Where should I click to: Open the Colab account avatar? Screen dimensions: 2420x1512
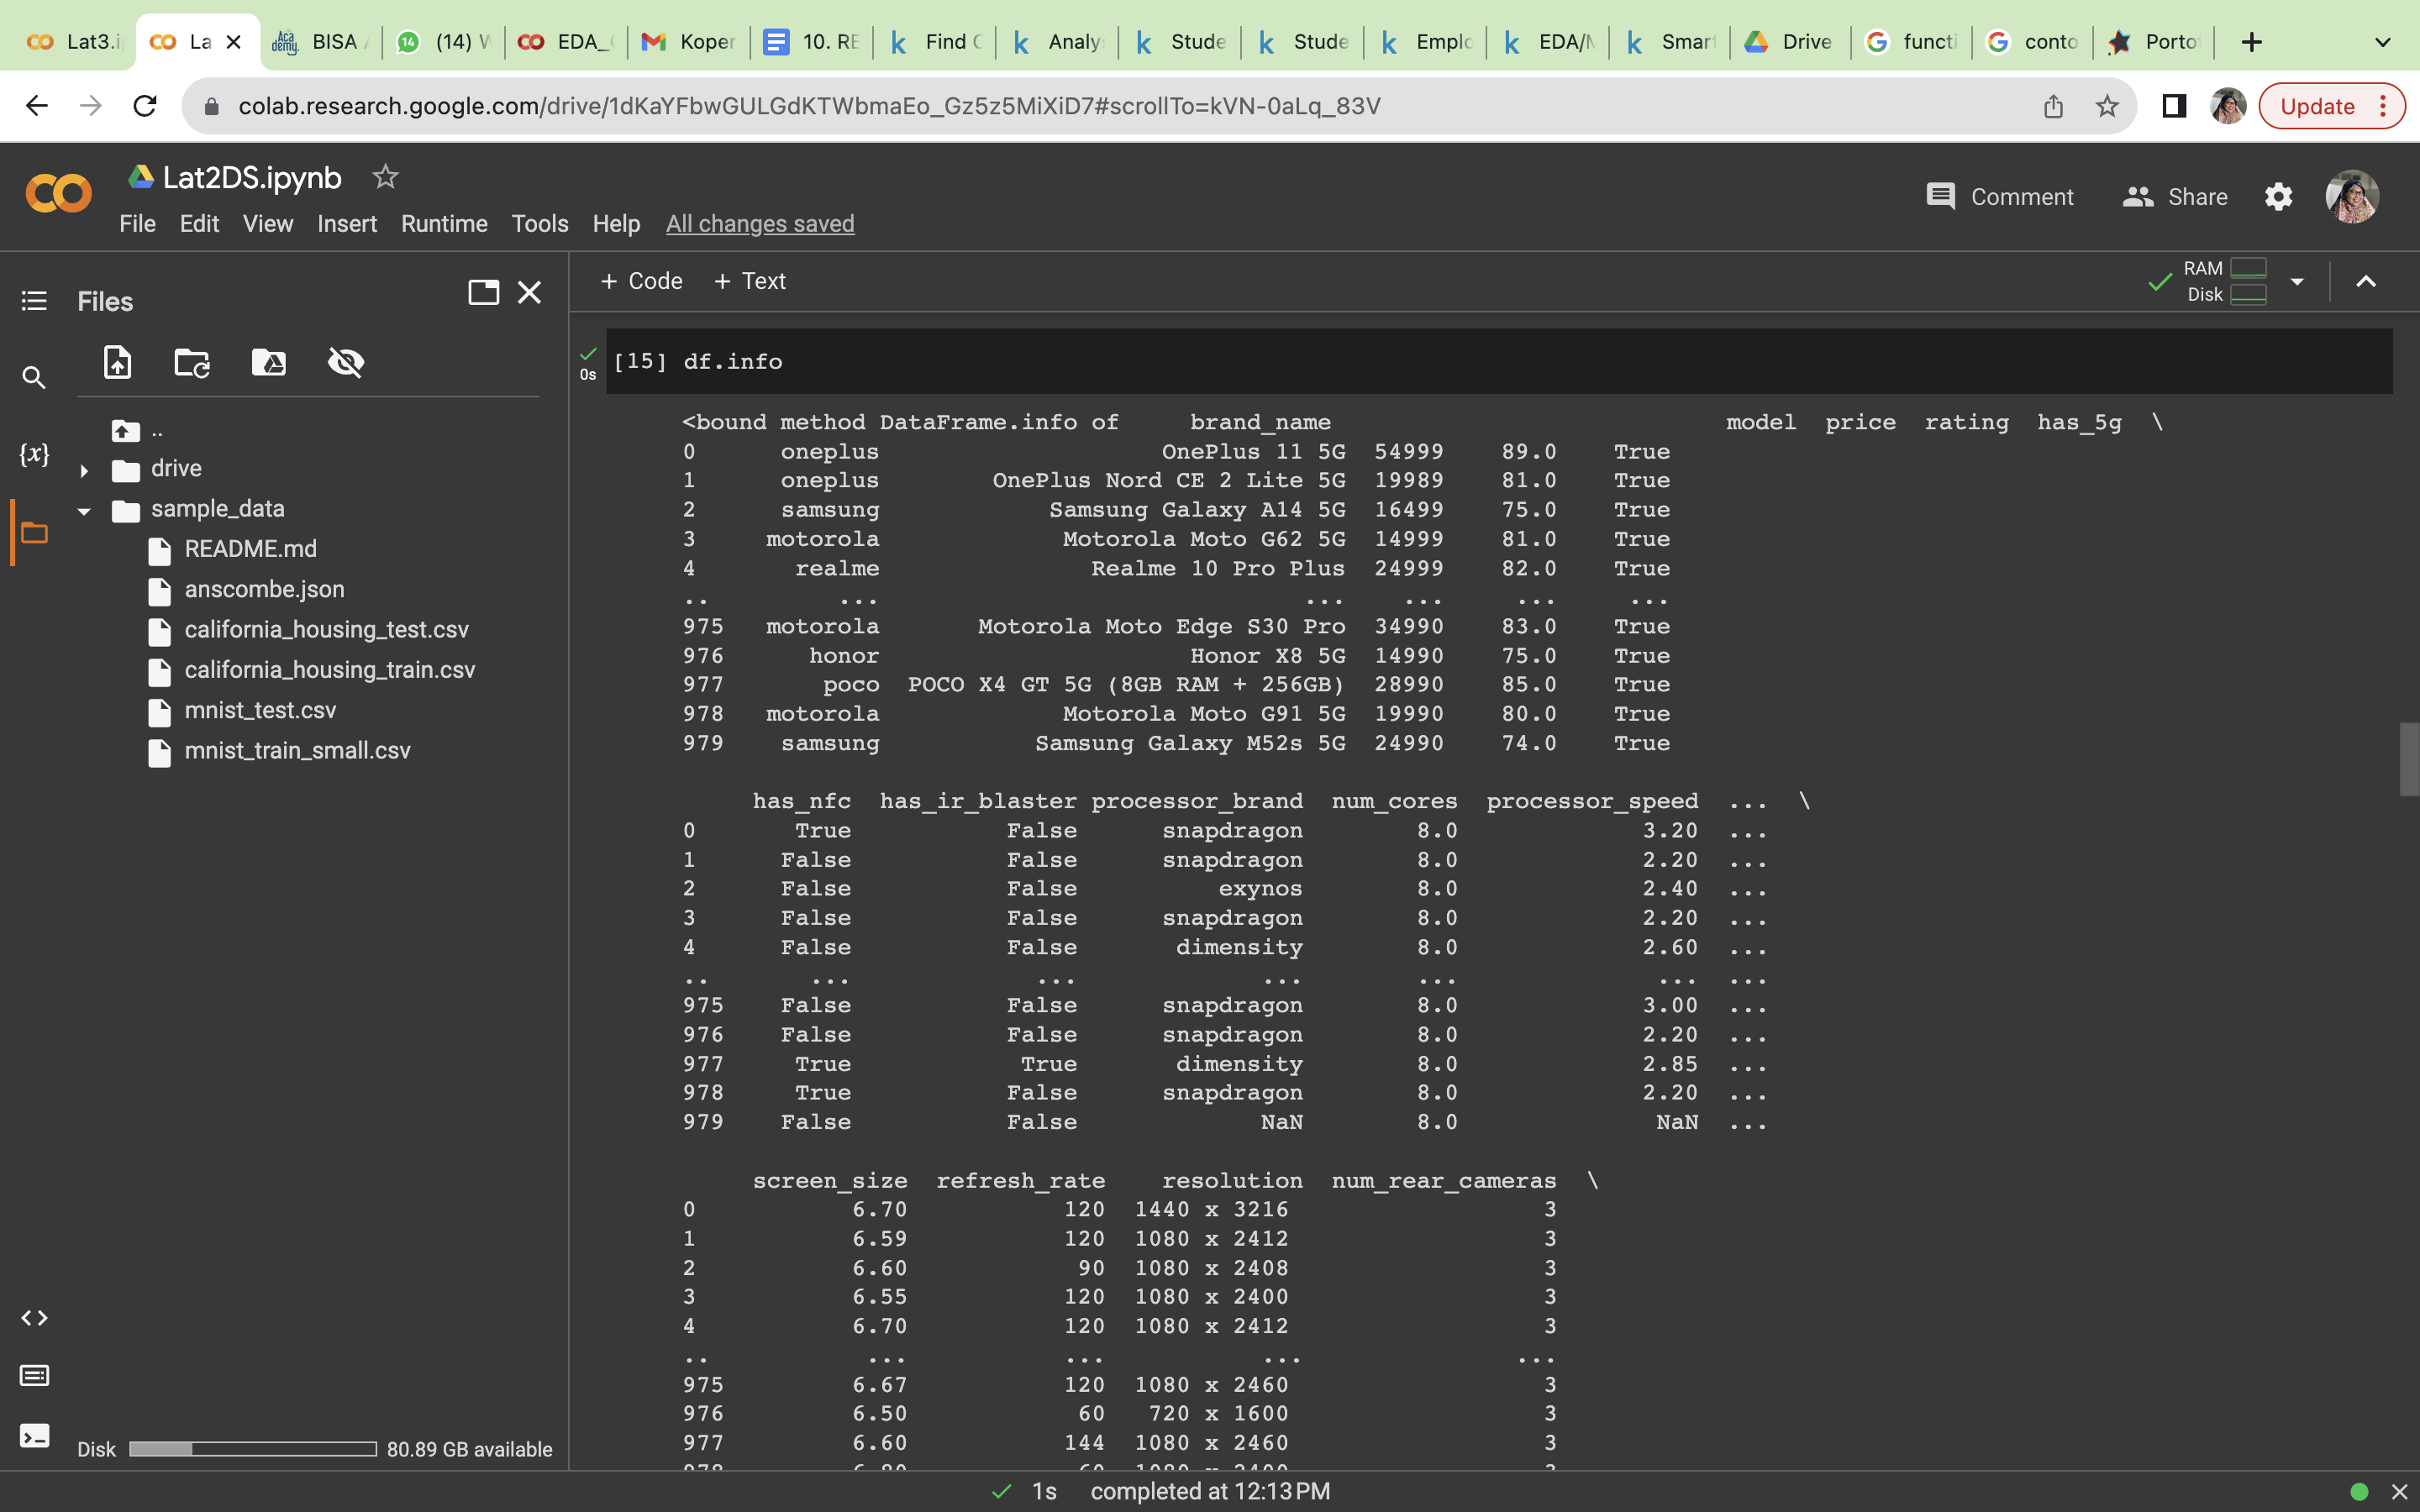coord(2352,197)
